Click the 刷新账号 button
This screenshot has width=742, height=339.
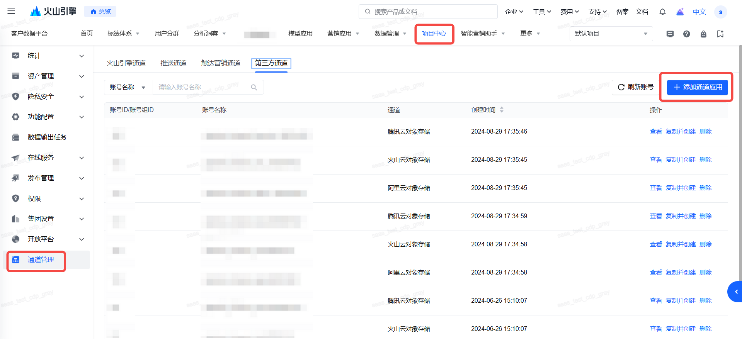pyautogui.click(x=636, y=87)
